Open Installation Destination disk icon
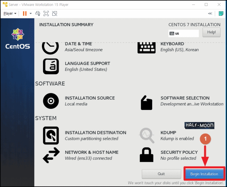This screenshot has width=227, height=187. 51,135
